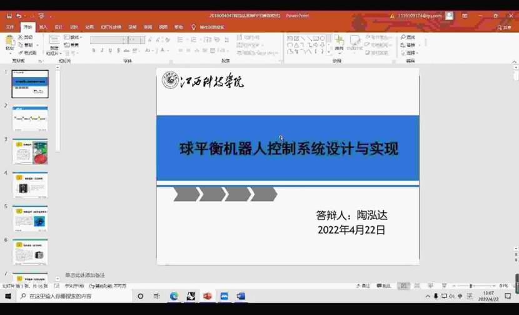Toggle strikethrough formatting
The width and height of the screenshot is (519, 315).
point(126,50)
